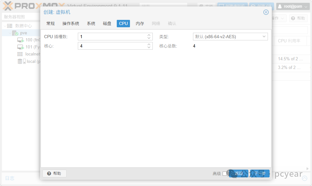Click the 下一步 button
The height and width of the screenshot is (186, 312).
click(260, 173)
